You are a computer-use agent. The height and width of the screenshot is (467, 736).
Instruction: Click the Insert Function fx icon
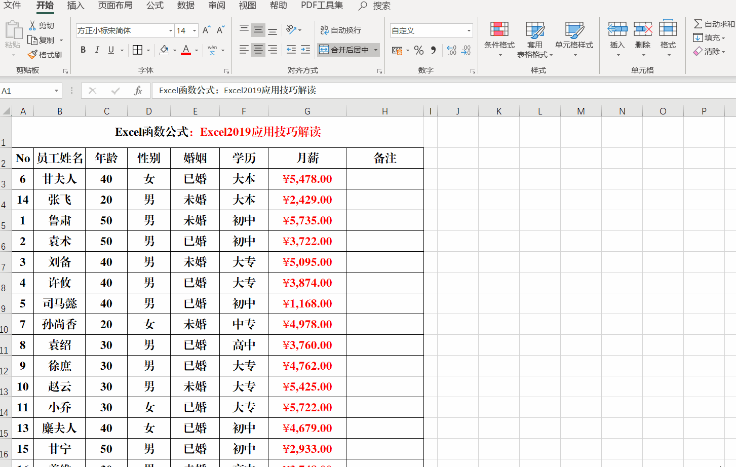tap(138, 91)
